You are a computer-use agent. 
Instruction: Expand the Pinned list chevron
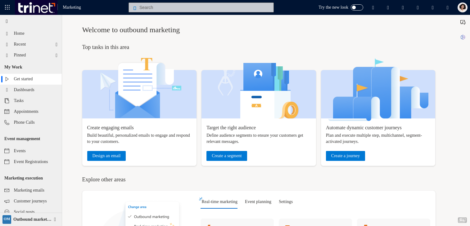click(x=56, y=55)
